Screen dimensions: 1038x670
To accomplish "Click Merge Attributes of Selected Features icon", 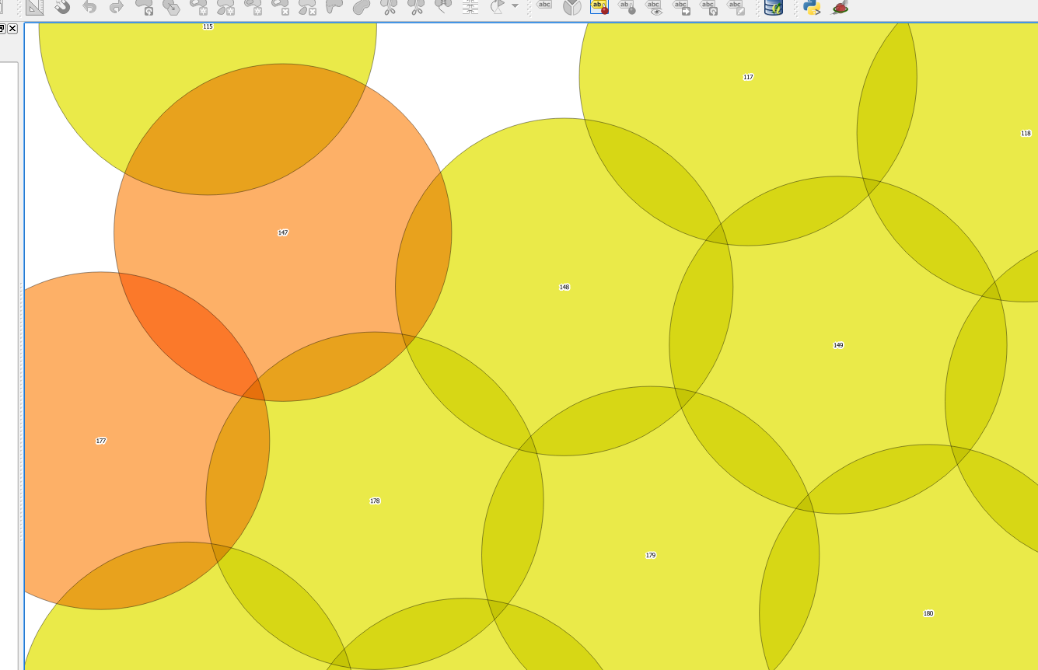I will 470,7.
